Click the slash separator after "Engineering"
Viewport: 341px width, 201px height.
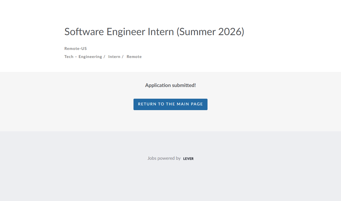coord(104,57)
